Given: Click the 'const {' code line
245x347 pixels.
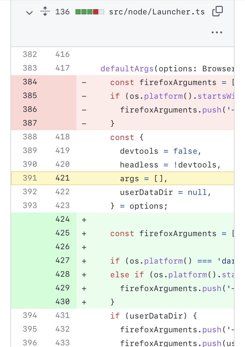Looking at the screenshot, I should coord(155,137).
